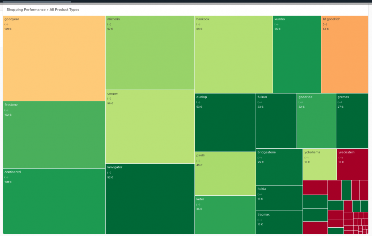372x236 pixels.
Task: Select the red vredestein tile
Action: point(352,164)
